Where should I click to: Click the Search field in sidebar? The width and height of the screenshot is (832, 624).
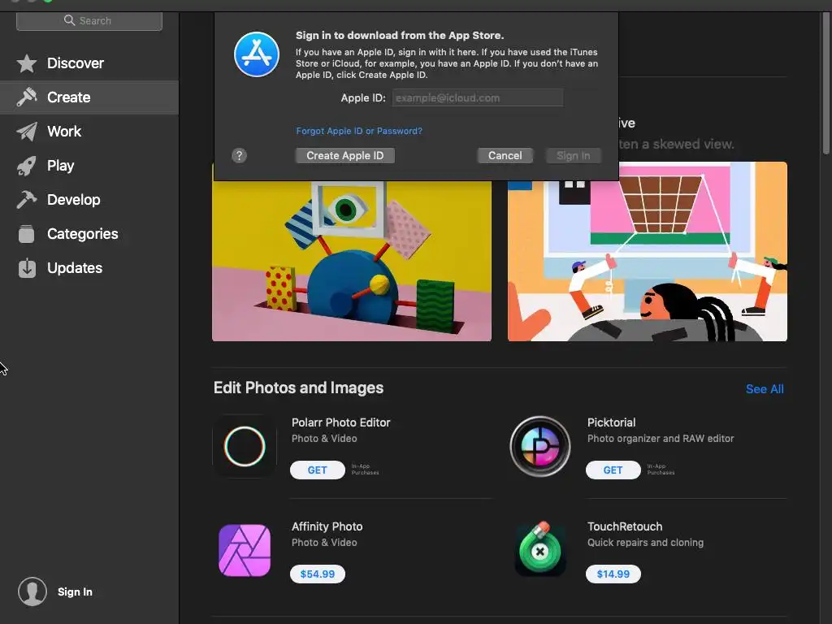pyautogui.click(x=89, y=20)
